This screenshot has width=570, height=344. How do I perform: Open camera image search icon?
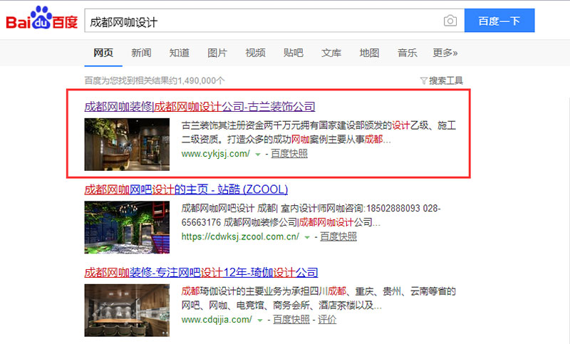coord(450,21)
